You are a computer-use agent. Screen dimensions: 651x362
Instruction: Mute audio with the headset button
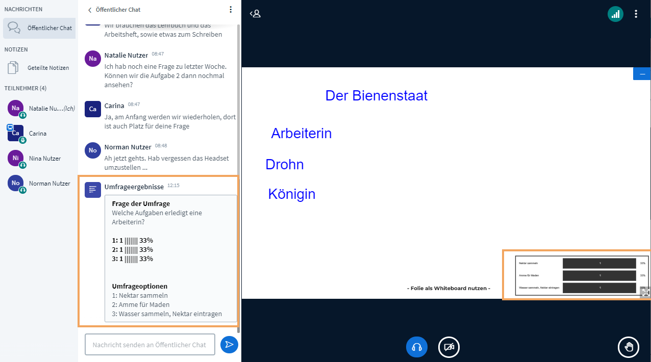[416, 347]
